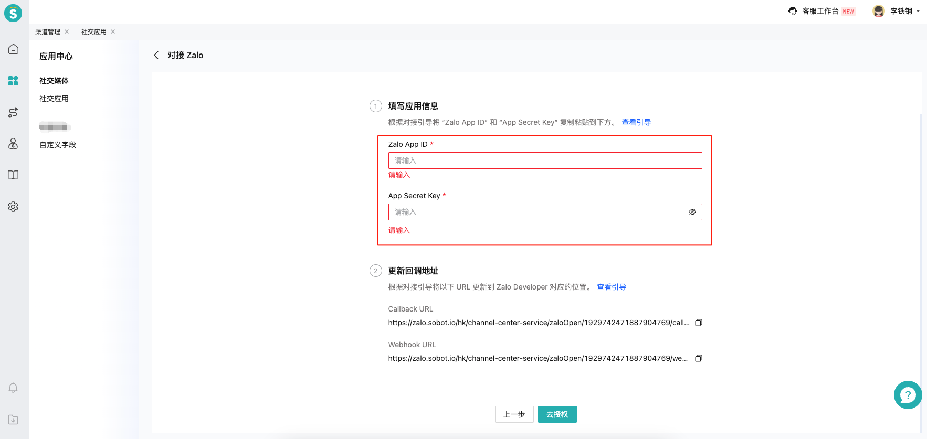Close the 渠道管理 tab
927x439 pixels.
pyautogui.click(x=67, y=32)
